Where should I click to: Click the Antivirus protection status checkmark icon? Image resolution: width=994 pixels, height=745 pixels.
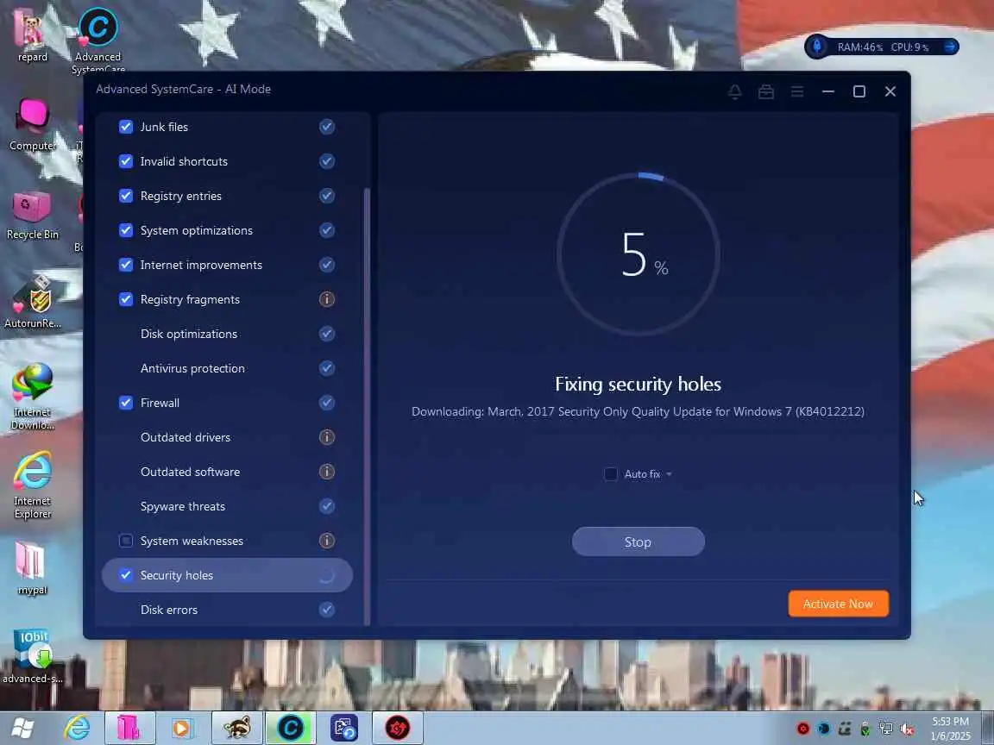click(x=326, y=368)
